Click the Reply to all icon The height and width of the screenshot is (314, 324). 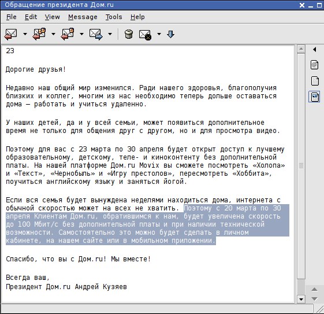39,34
